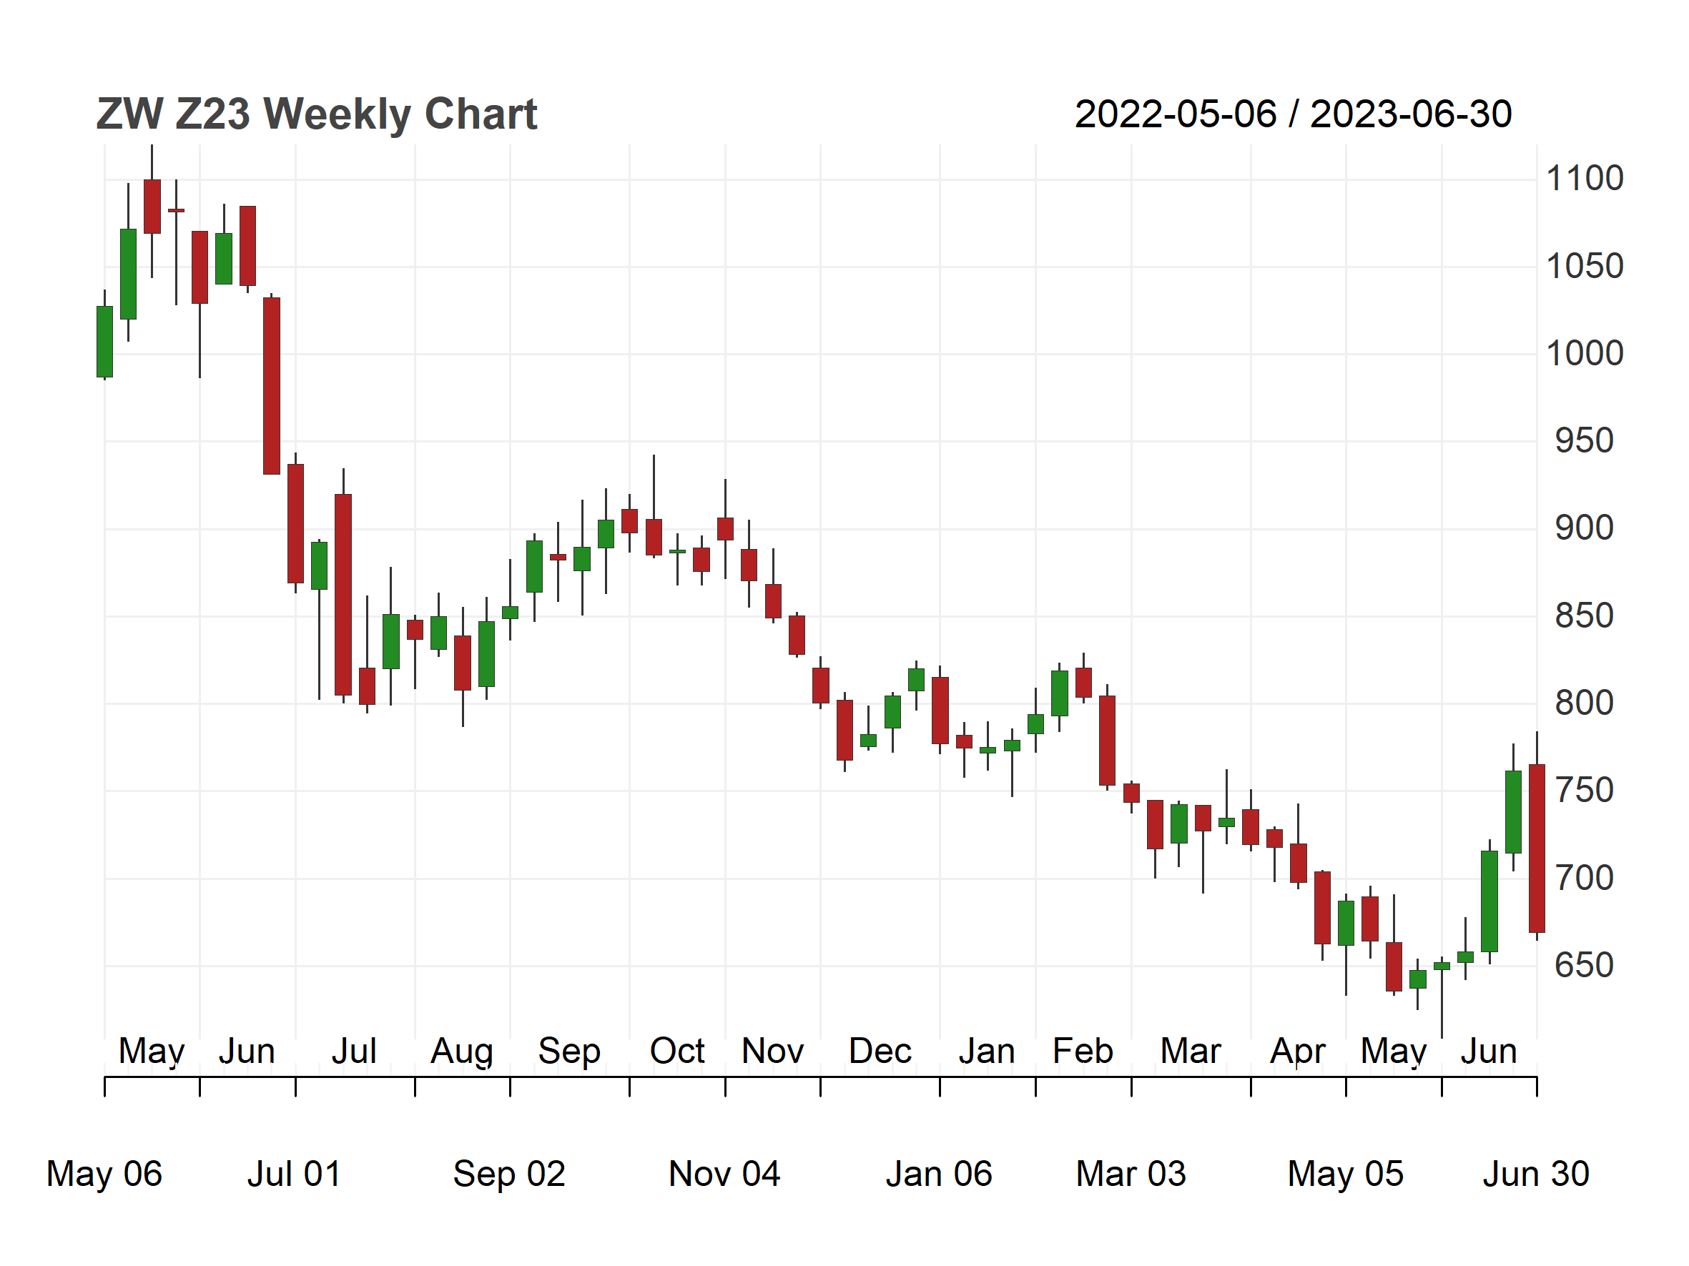Click the Jan 06 date label
This screenshot has width=1689, height=1266.
(x=939, y=1174)
